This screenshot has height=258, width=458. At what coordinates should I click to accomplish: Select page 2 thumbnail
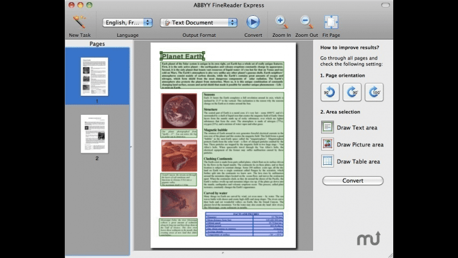pyautogui.click(x=94, y=134)
